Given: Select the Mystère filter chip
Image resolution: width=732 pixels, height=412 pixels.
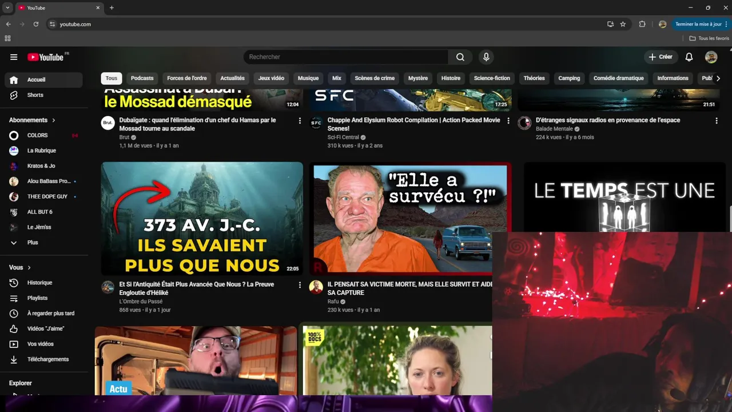Looking at the screenshot, I should [x=418, y=78].
